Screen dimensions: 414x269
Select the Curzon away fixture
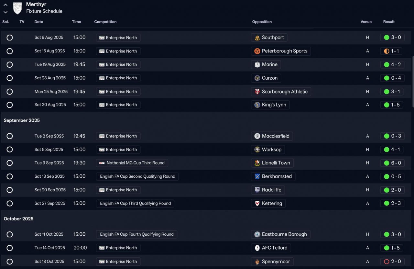coord(10,78)
